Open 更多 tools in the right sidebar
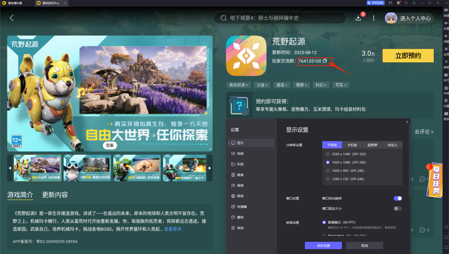This screenshot has height=254, width=449. [x=446, y=116]
